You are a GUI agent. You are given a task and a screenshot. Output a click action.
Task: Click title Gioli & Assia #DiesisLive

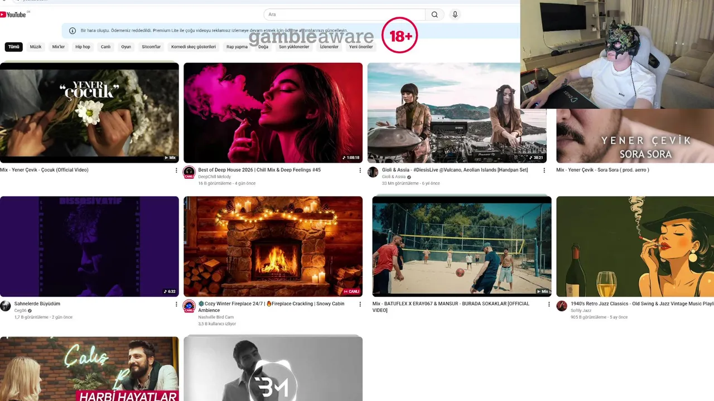455,170
